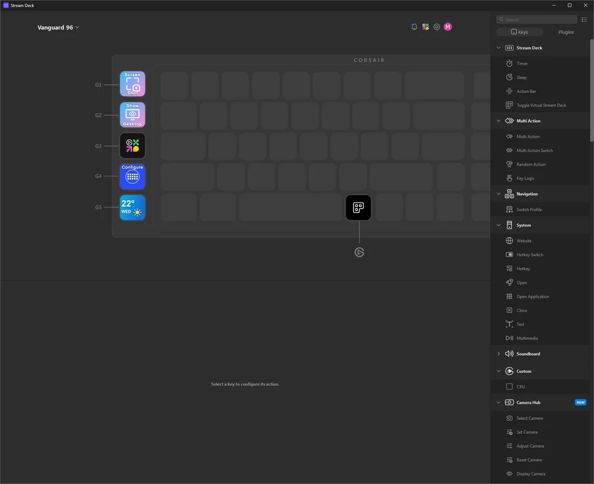Select the Show Desktop key on G2

132,115
